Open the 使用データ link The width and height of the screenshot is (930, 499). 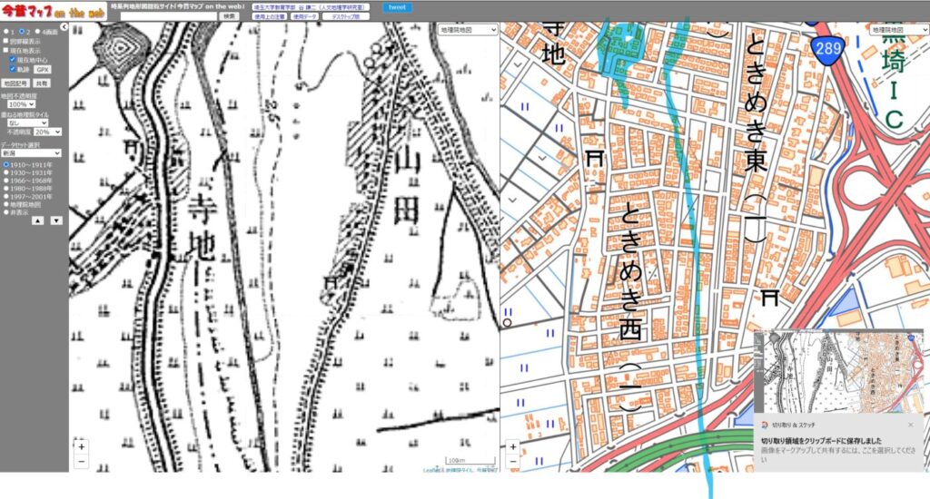[304, 16]
